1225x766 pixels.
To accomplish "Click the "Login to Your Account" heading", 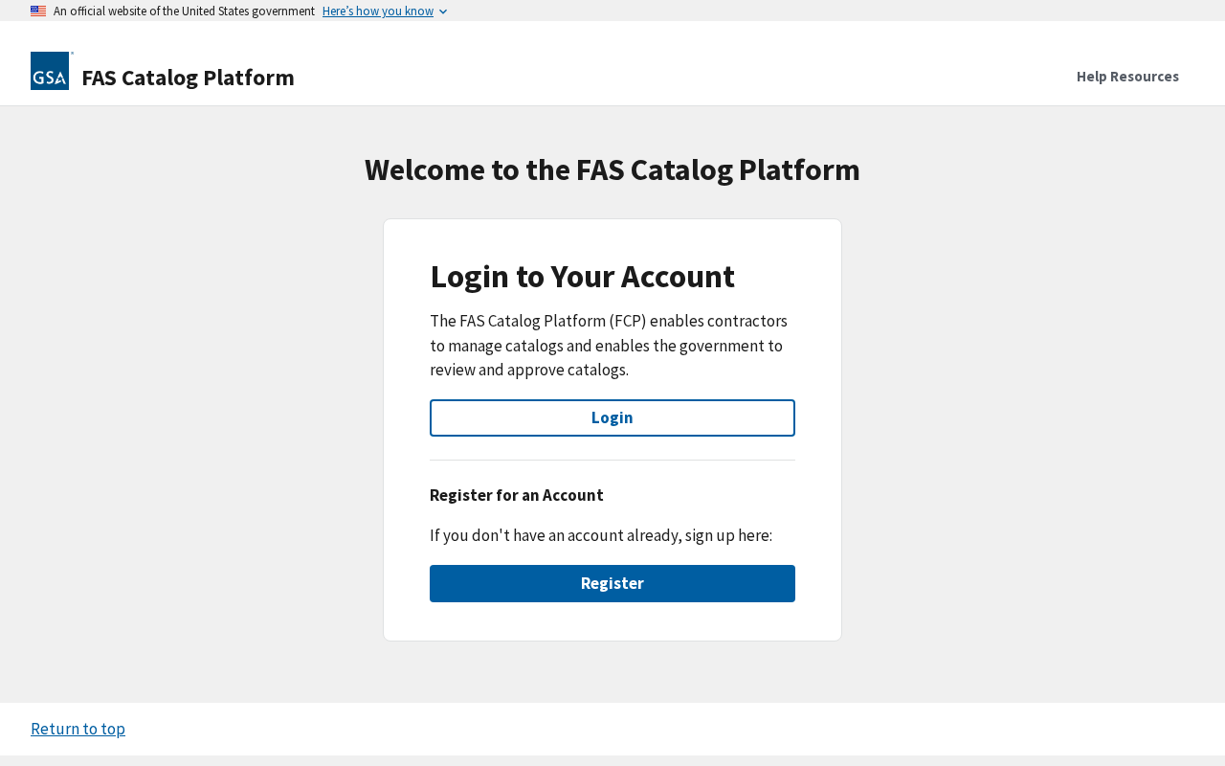I will pos(582,276).
